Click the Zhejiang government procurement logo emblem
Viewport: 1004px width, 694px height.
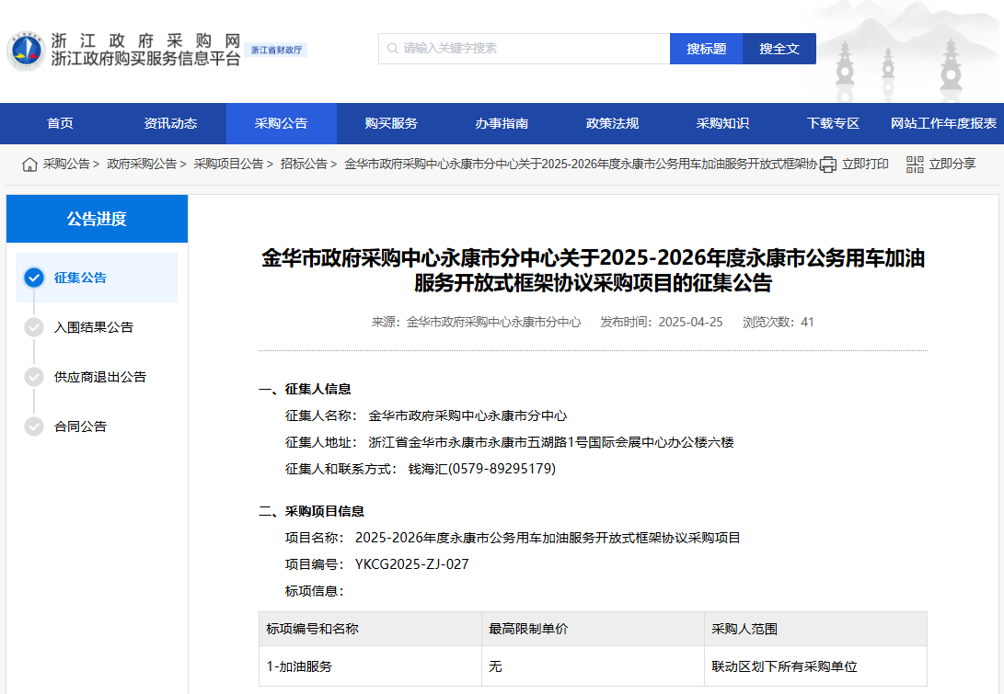coord(26,50)
